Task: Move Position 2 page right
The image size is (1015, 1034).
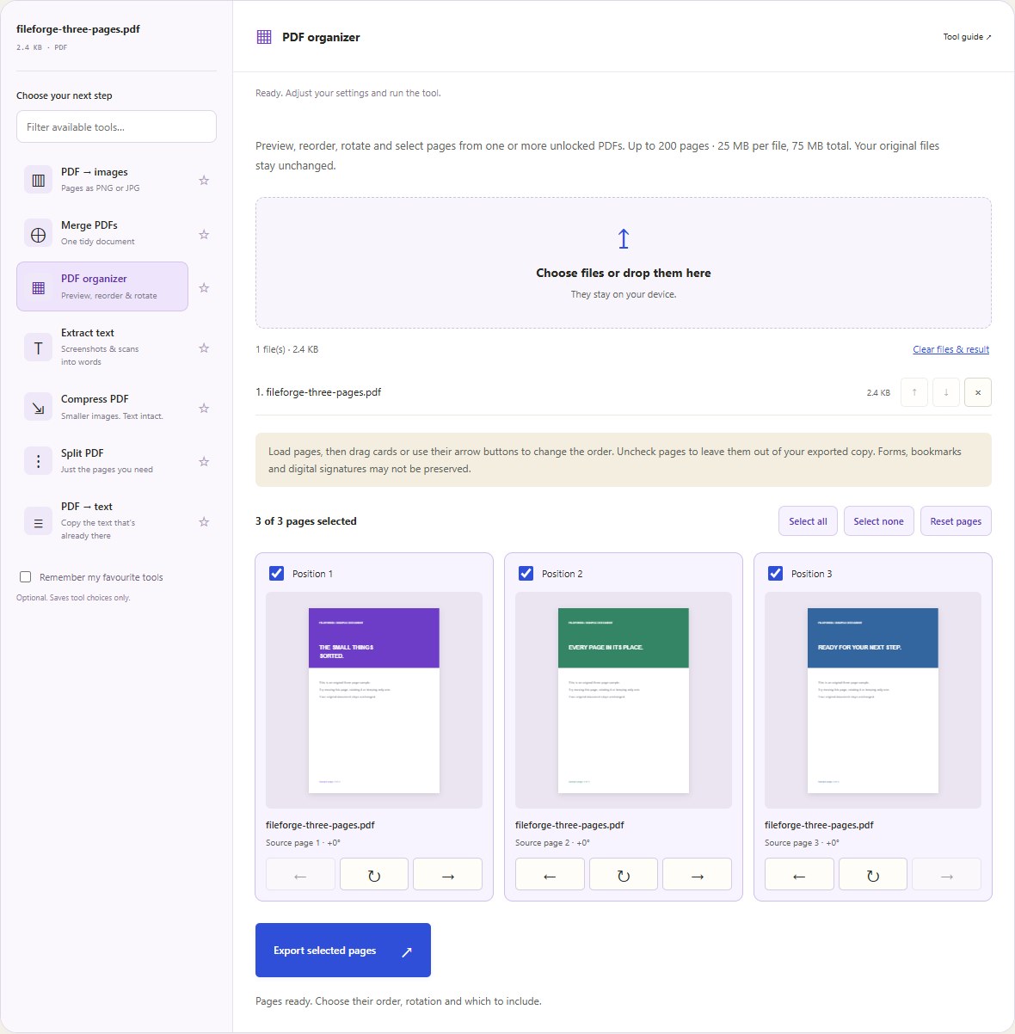Action: click(x=697, y=875)
